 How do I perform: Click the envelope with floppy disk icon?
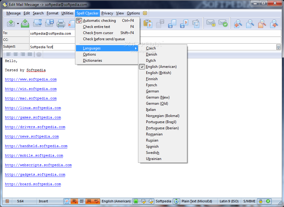49,24
